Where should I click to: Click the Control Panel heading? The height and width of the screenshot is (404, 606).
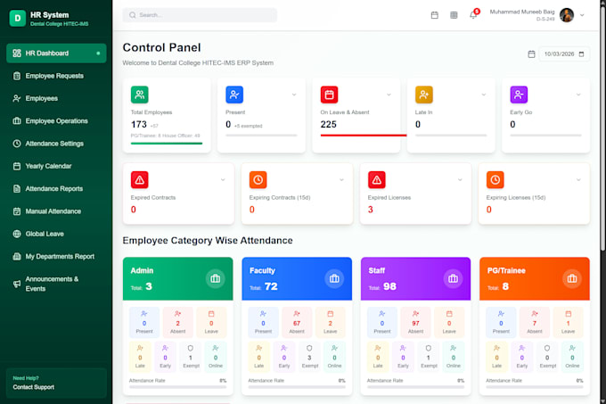click(x=161, y=47)
